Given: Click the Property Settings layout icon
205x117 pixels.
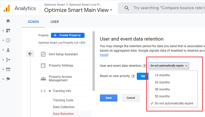Looking at the screenshot, I should tap(43, 66).
